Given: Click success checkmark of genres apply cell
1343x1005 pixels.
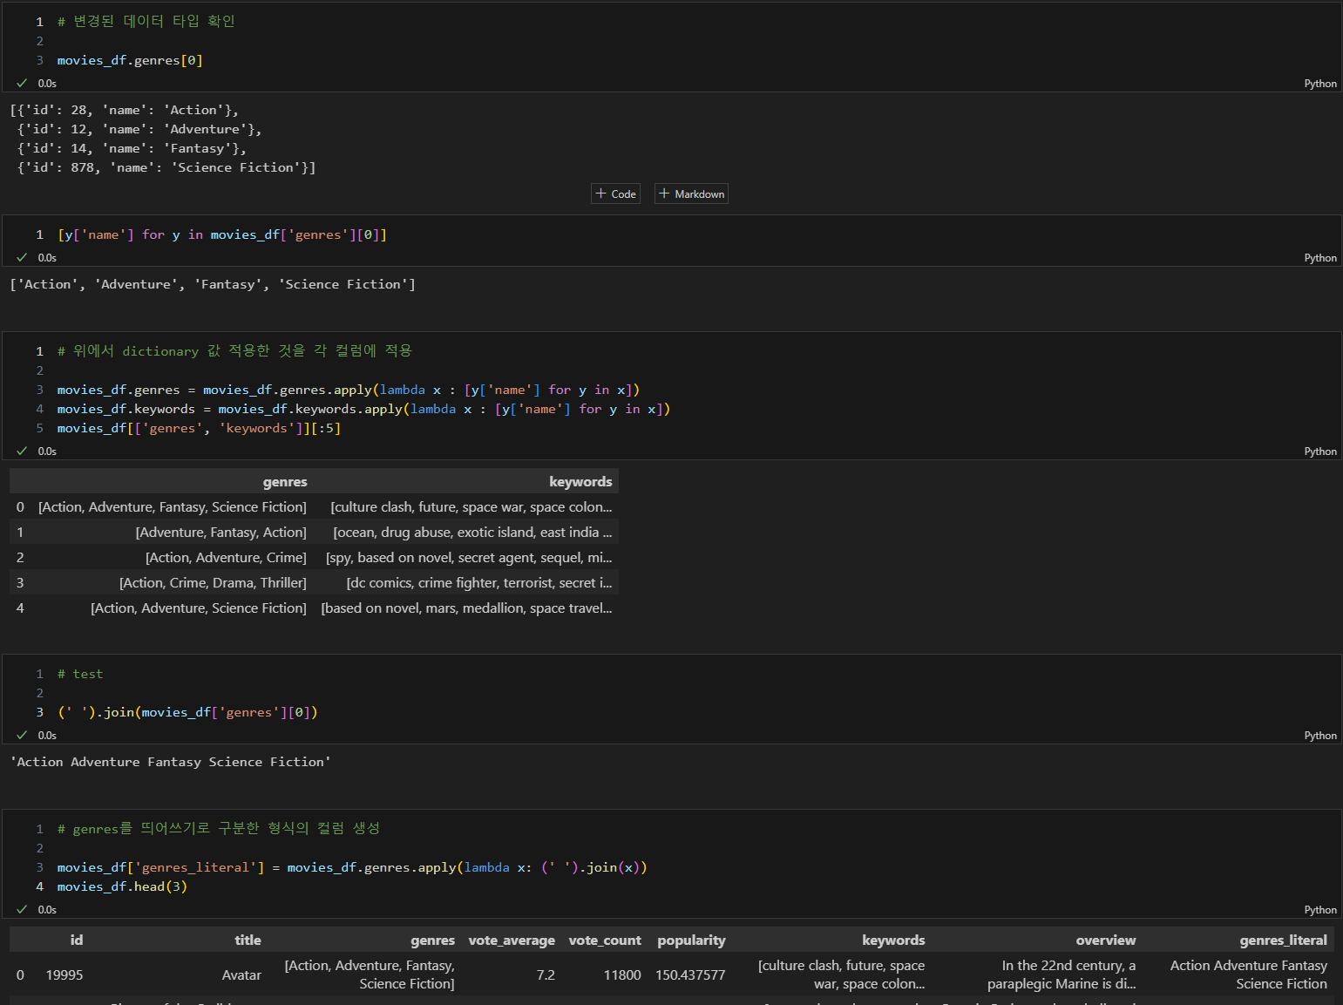Looking at the screenshot, I should click(22, 452).
